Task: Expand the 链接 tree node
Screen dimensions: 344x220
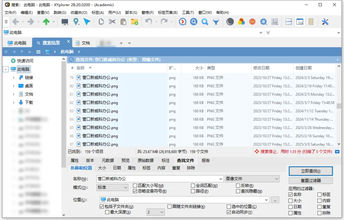Action: pos(14,78)
